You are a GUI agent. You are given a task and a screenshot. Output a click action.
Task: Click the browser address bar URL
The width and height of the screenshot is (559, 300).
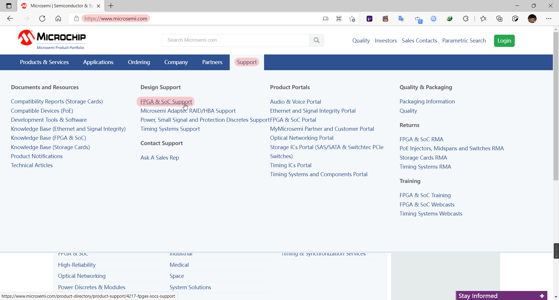click(116, 19)
